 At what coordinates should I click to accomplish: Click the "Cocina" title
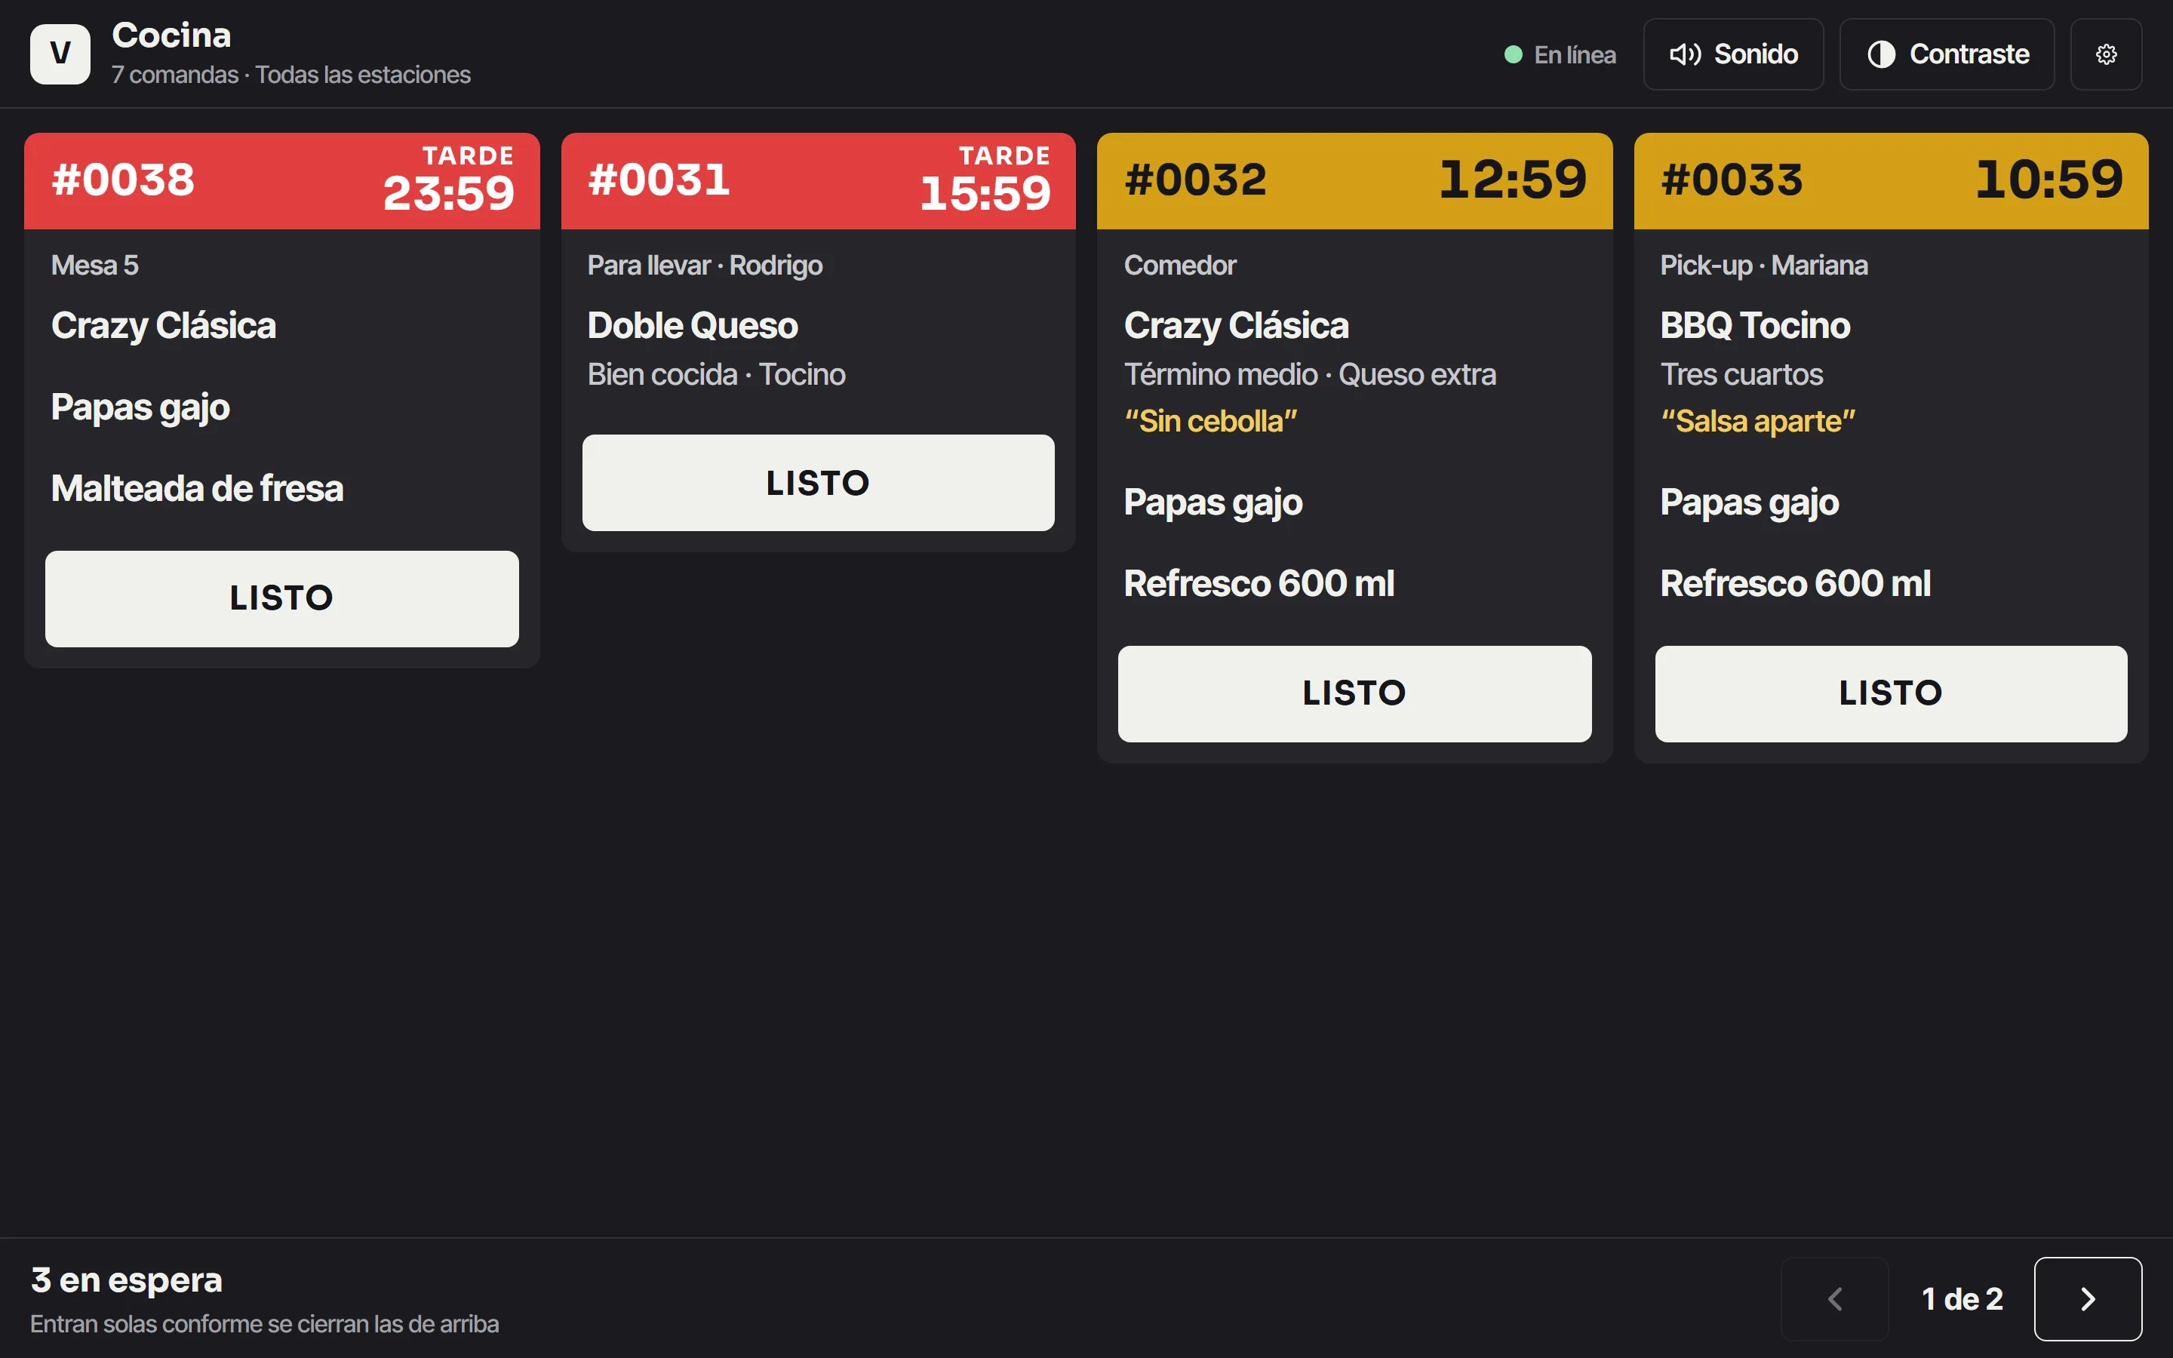[171, 35]
